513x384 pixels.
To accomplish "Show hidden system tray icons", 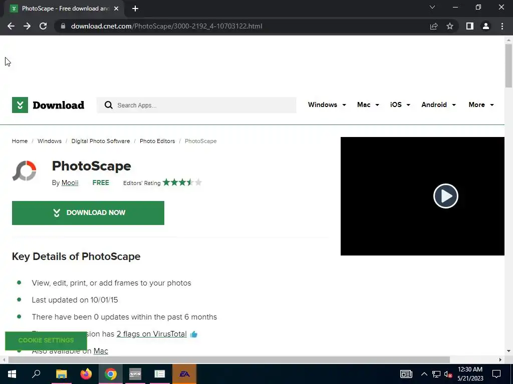I will 424,374.
